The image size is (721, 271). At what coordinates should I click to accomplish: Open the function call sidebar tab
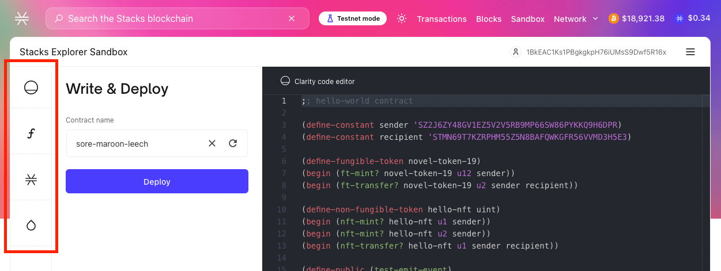(31, 133)
